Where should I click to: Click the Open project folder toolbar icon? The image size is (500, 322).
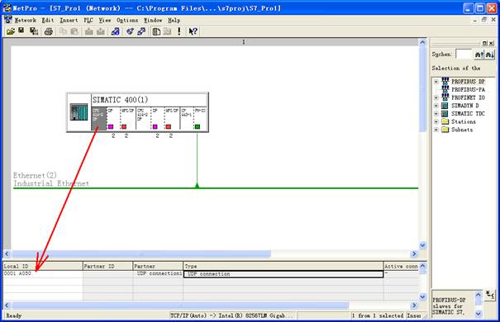click(11, 31)
